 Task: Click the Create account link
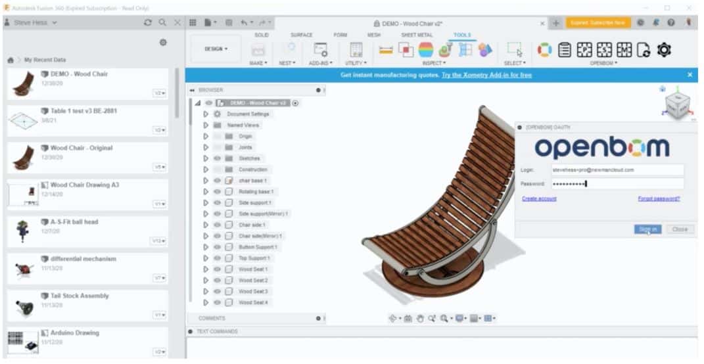(x=539, y=199)
